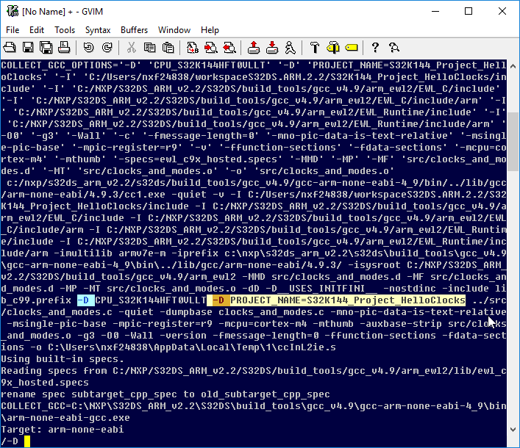Click the '\arm-none-eabi-gcc.exe' line
520x448 pixels.
pyautogui.click(x=65, y=418)
